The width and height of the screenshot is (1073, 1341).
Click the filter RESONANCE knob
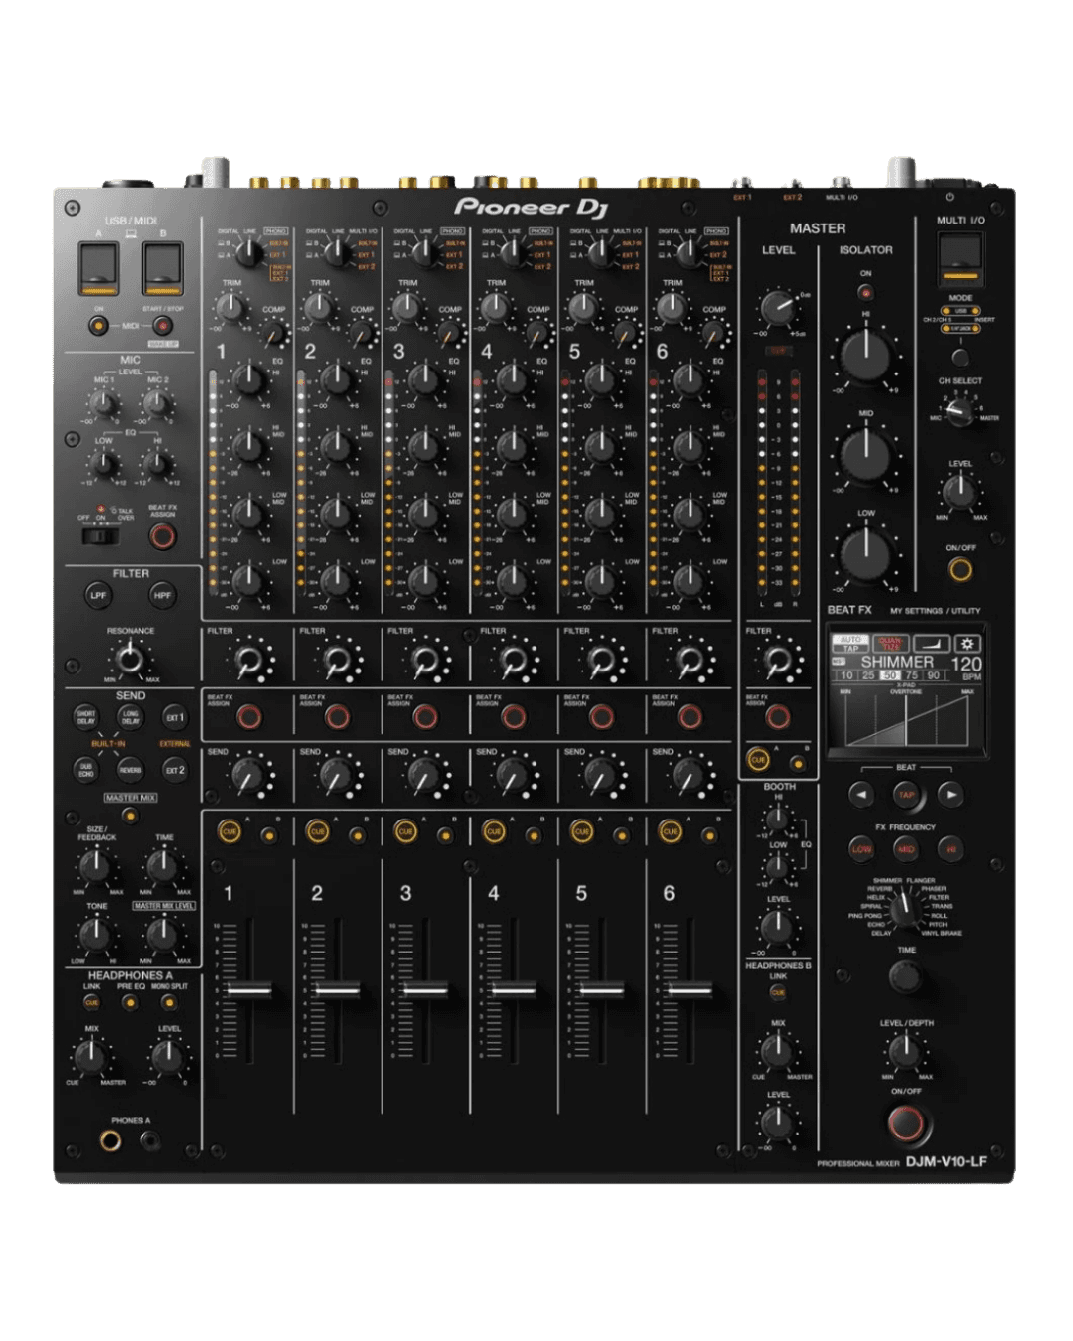(130, 659)
